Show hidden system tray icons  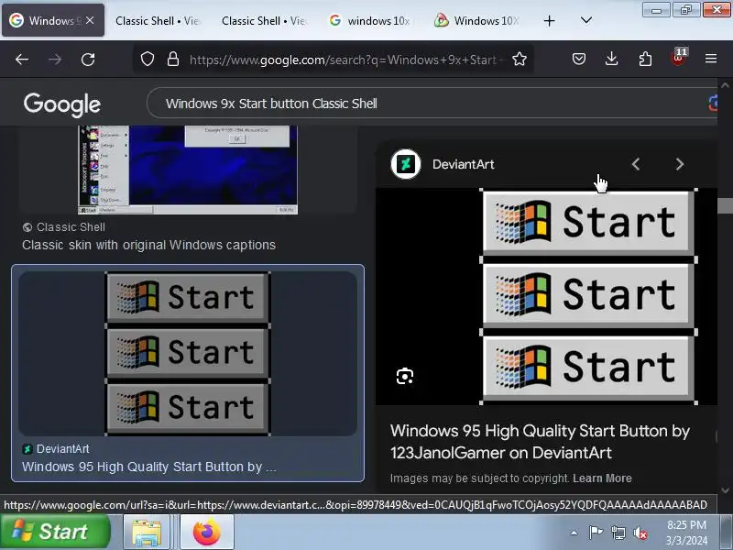tap(574, 533)
